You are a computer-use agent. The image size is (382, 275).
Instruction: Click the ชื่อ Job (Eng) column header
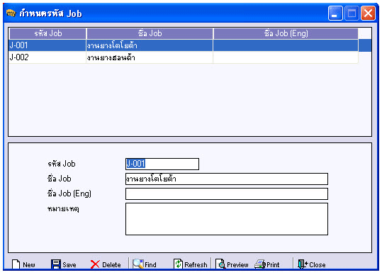(286, 33)
